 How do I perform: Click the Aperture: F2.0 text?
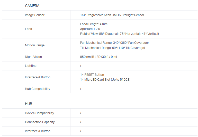pyautogui.click(x=90, y=29)
